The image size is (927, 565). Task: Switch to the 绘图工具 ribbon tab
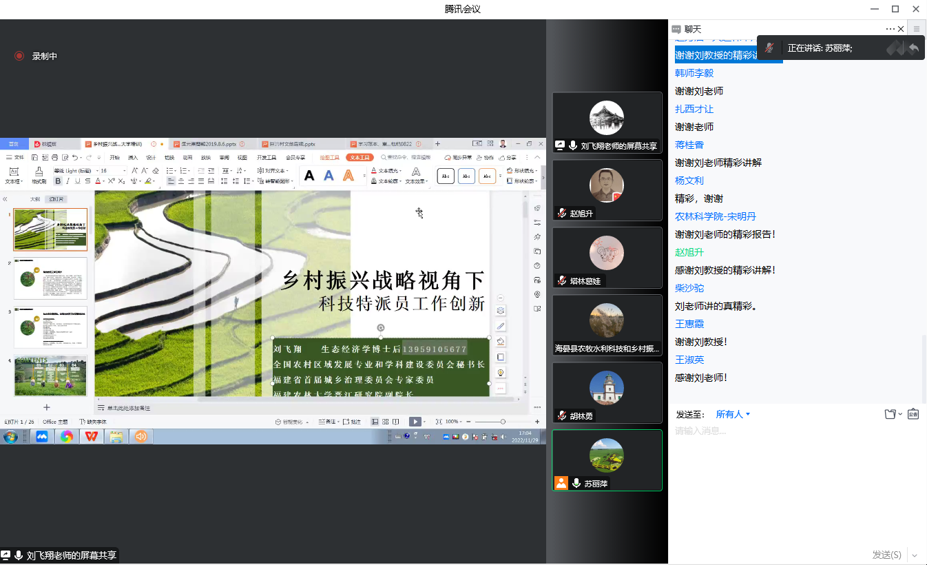point(330,158)
